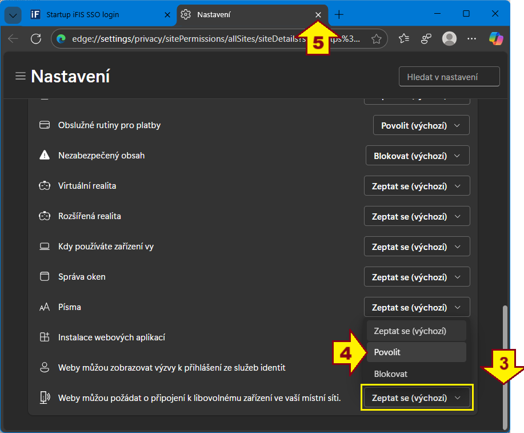Open the Písma permission dropdown
This screenshot has width=524, height=433.
point(417,307)
